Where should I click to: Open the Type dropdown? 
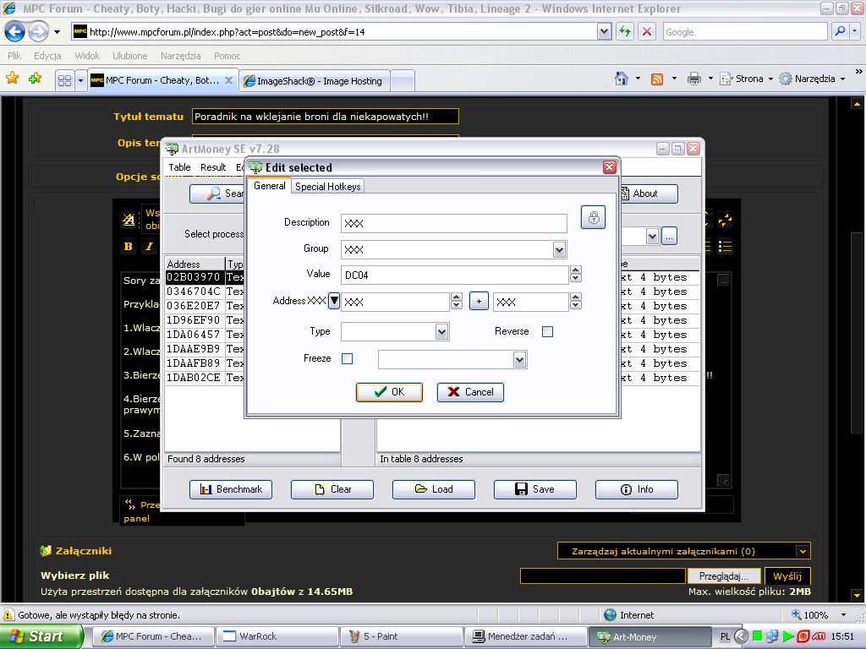tap(441, 331)
